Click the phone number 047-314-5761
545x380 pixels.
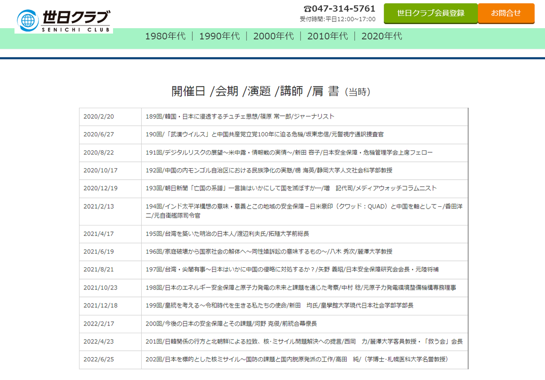click(x=344, y=9)
